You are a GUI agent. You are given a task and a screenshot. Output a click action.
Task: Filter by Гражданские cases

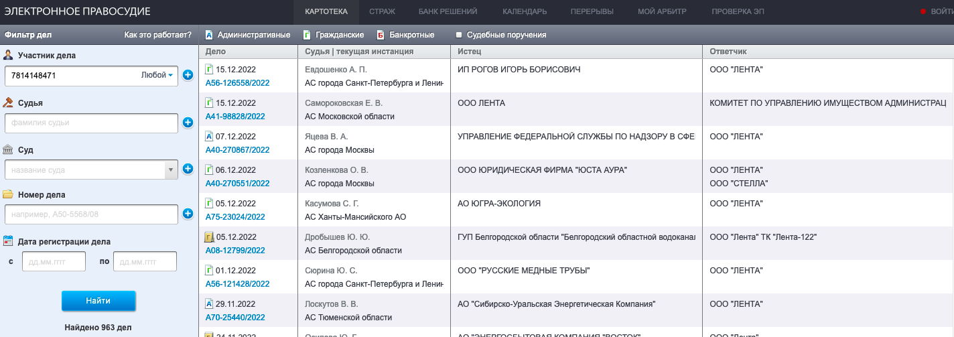tap(333, 35)
